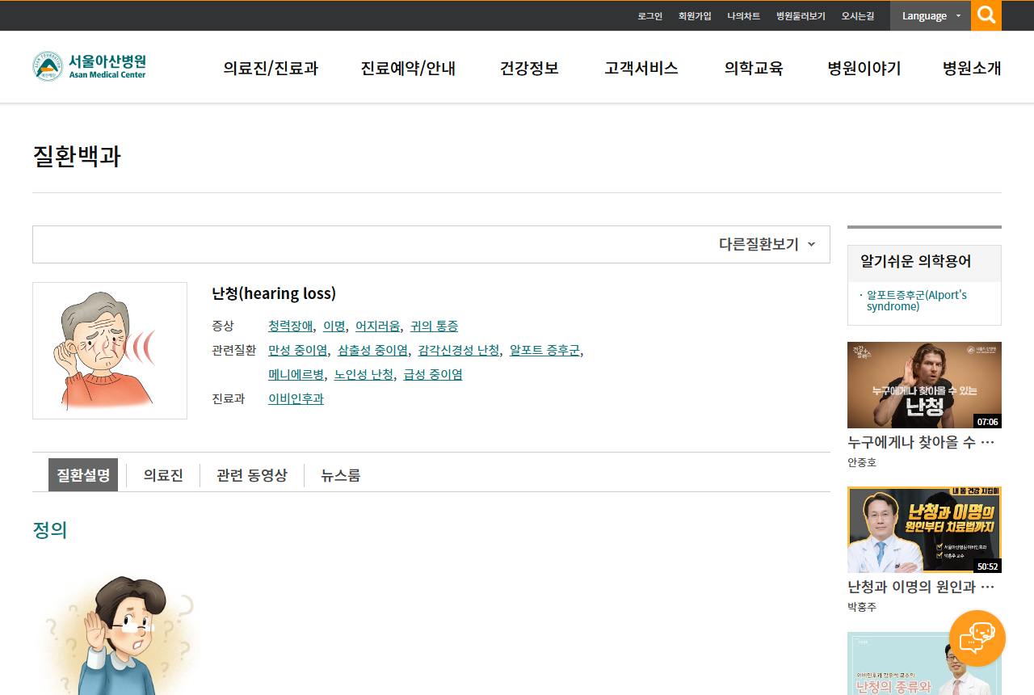
Task: Open the 누구에게나 찾아올 수 video title
Action: (921, 442)
